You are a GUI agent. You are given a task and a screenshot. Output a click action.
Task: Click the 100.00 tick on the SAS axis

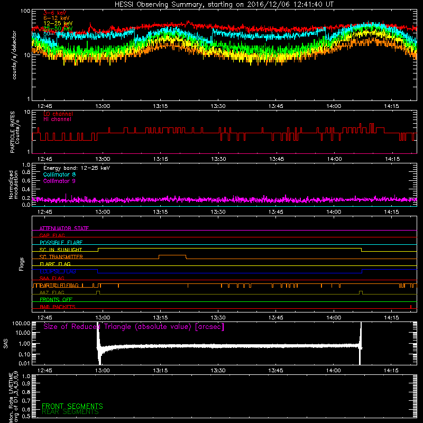click(x=21, y=323)
